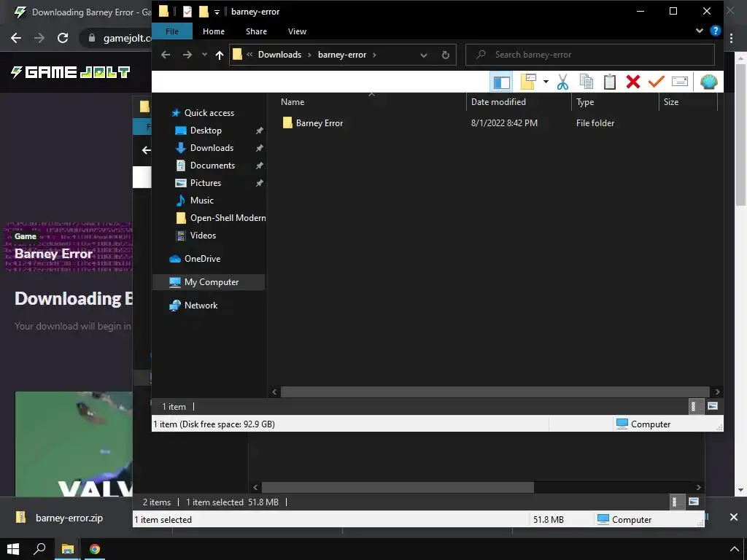
Task: Click the Email envelope toolbar icon
Action: [x=680, y=82]
